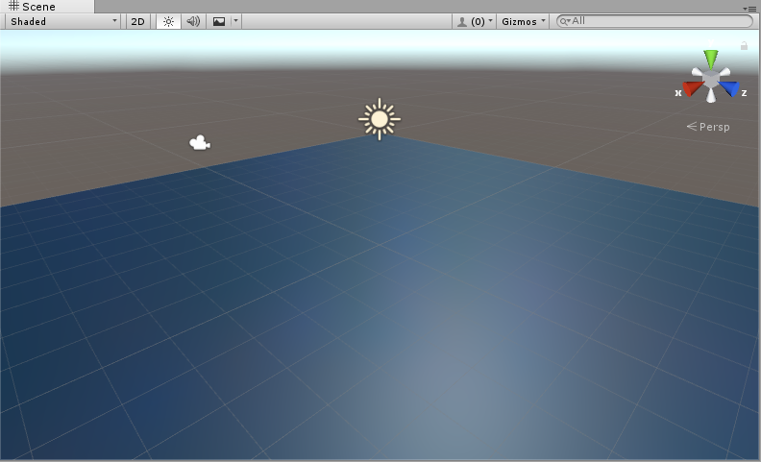Toggle scene lighting sun button
761x462 pixels.
168,21
